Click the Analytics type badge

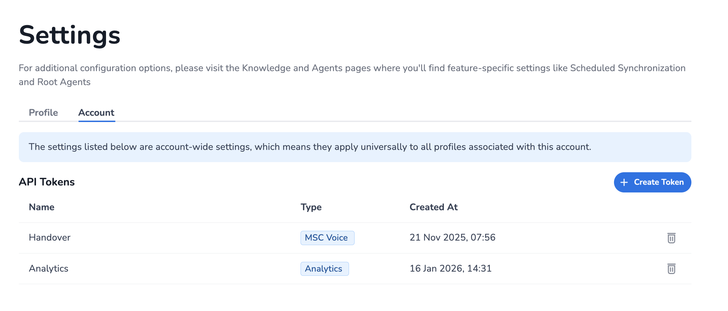click(324, 269)
